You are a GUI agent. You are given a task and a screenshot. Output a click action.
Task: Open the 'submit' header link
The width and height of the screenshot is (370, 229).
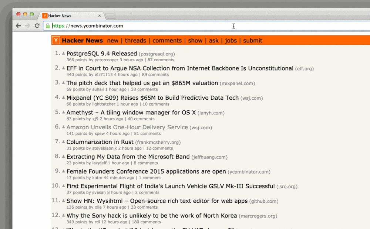[x=253, y=41]
